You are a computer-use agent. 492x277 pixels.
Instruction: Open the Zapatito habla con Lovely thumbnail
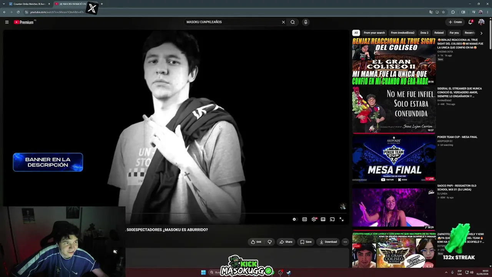[394, 249]
